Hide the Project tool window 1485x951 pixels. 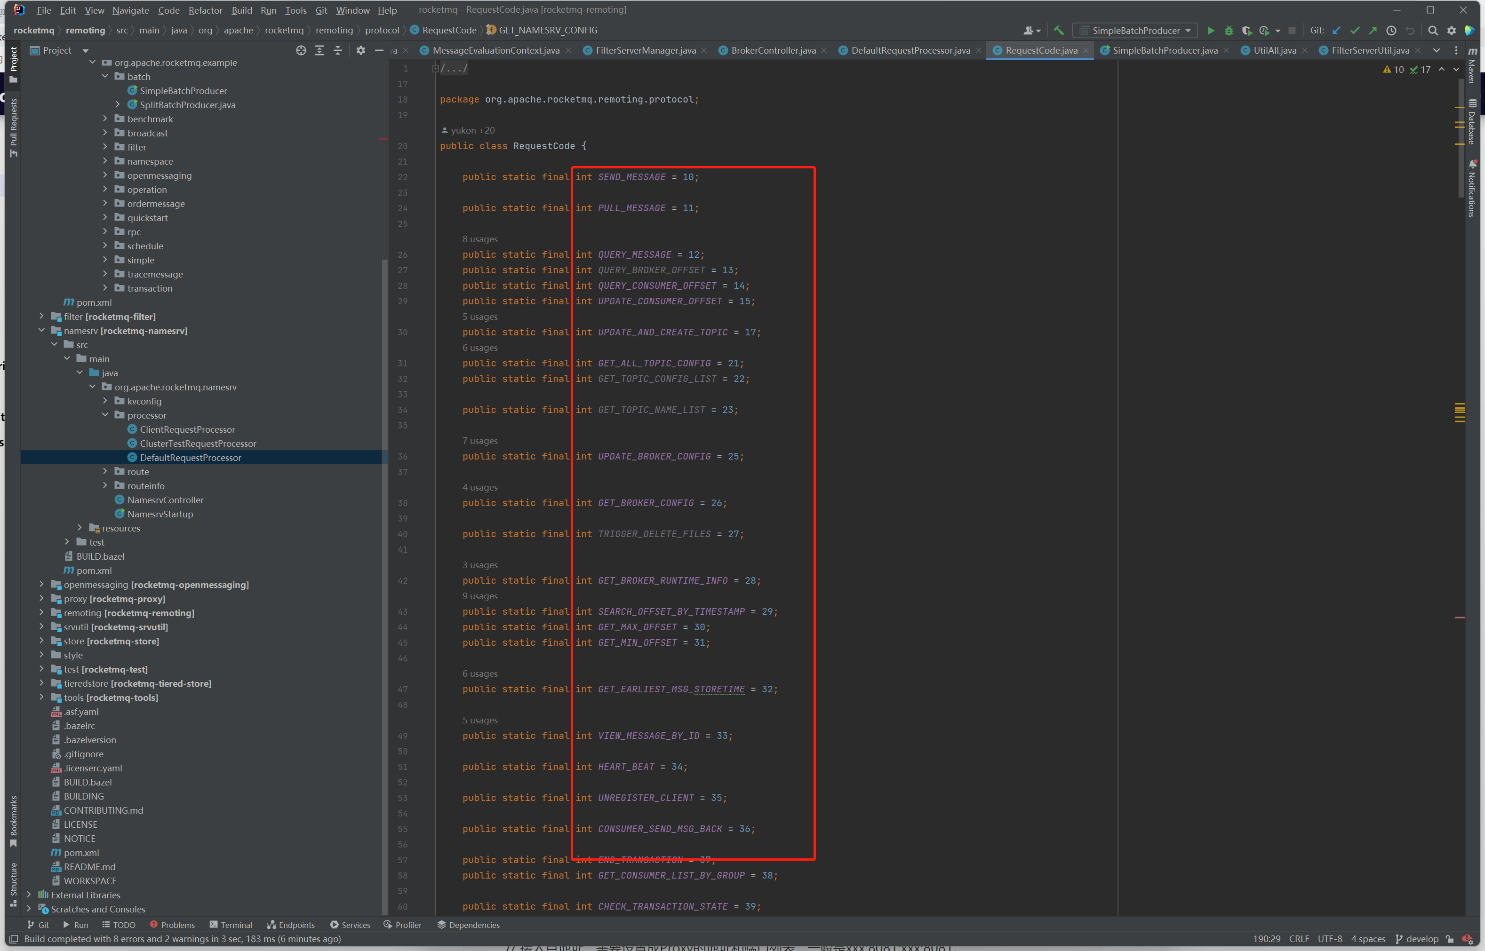coord(379,51)
